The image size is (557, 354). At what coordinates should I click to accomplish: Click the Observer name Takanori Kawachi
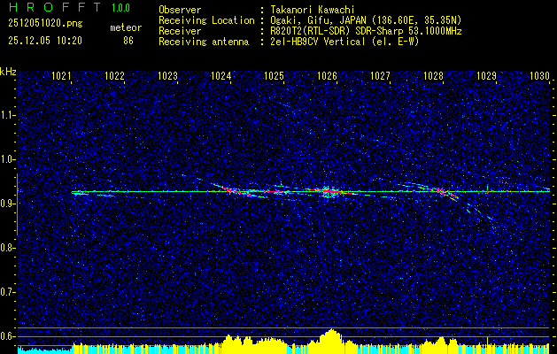tap(312, 10)
